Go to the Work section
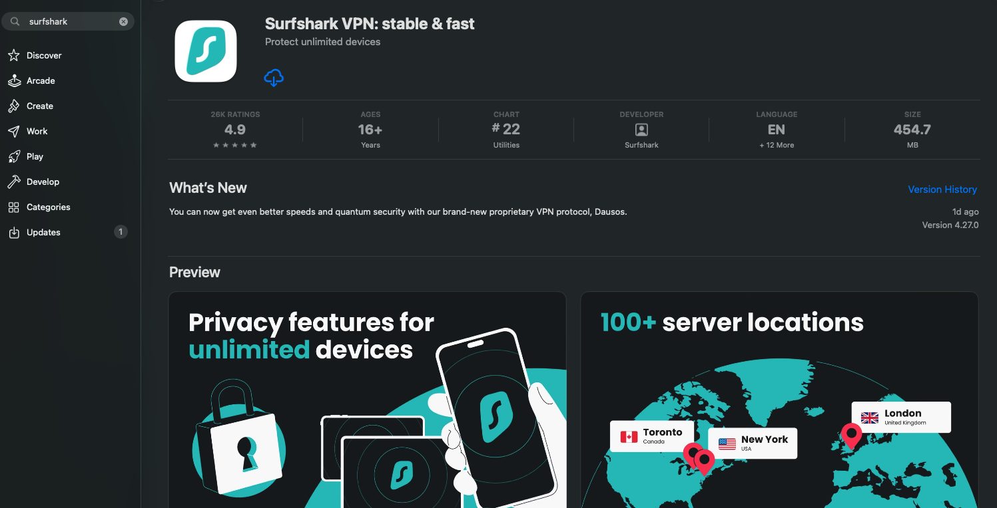 (x=37, y=132)
